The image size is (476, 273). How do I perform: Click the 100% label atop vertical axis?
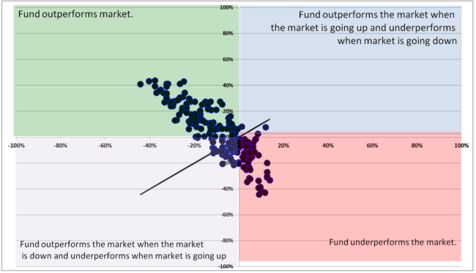(x=226, y=7)
